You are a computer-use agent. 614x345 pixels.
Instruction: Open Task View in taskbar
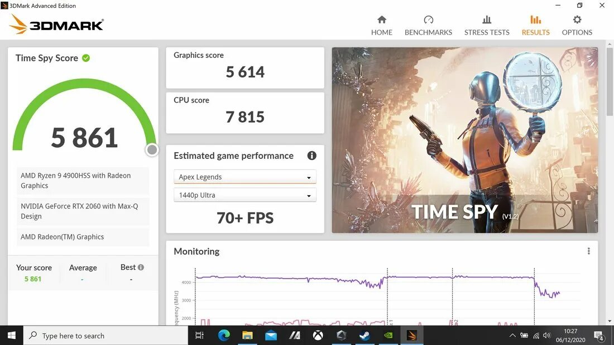coord(200,336)
